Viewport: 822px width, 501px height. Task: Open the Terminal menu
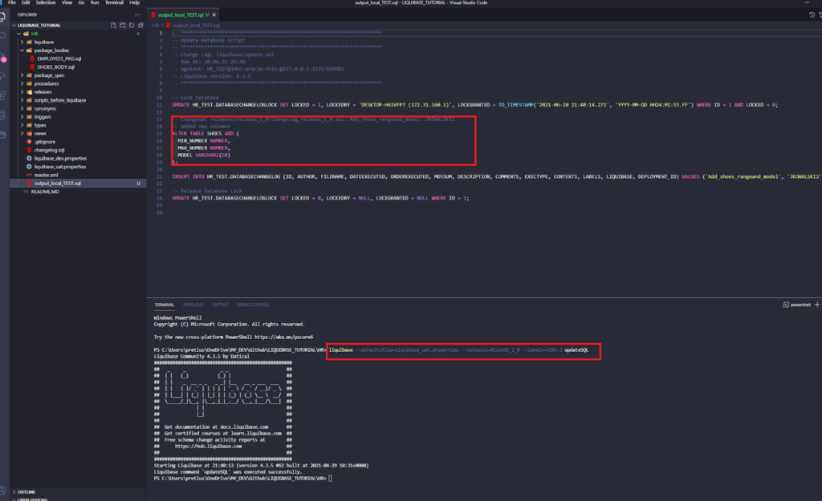[x=114, y=2]
